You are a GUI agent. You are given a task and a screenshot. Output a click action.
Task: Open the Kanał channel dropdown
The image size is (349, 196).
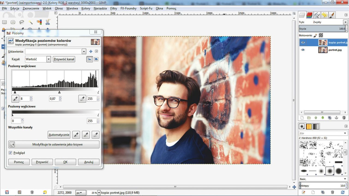coord(49,59)
